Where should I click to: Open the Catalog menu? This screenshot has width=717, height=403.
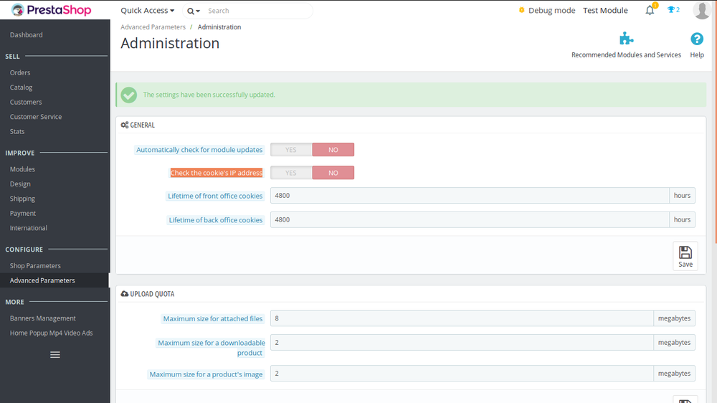[21, 87]
